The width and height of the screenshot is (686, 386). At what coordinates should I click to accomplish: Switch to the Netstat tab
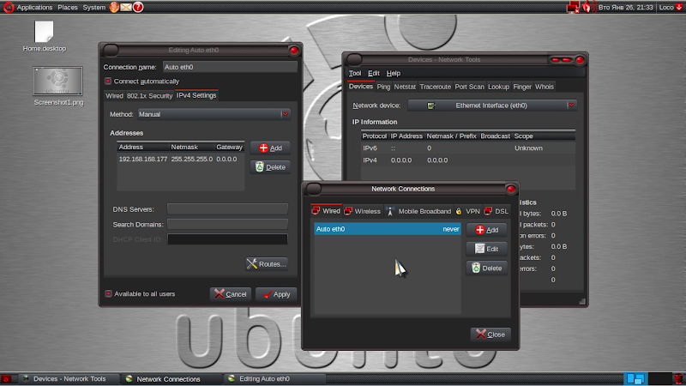tap(405, 87)
